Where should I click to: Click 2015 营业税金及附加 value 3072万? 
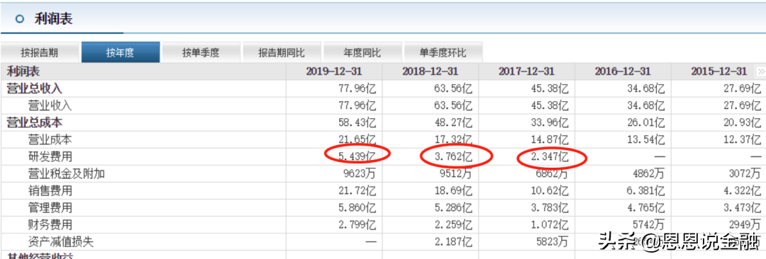(745, 173)
